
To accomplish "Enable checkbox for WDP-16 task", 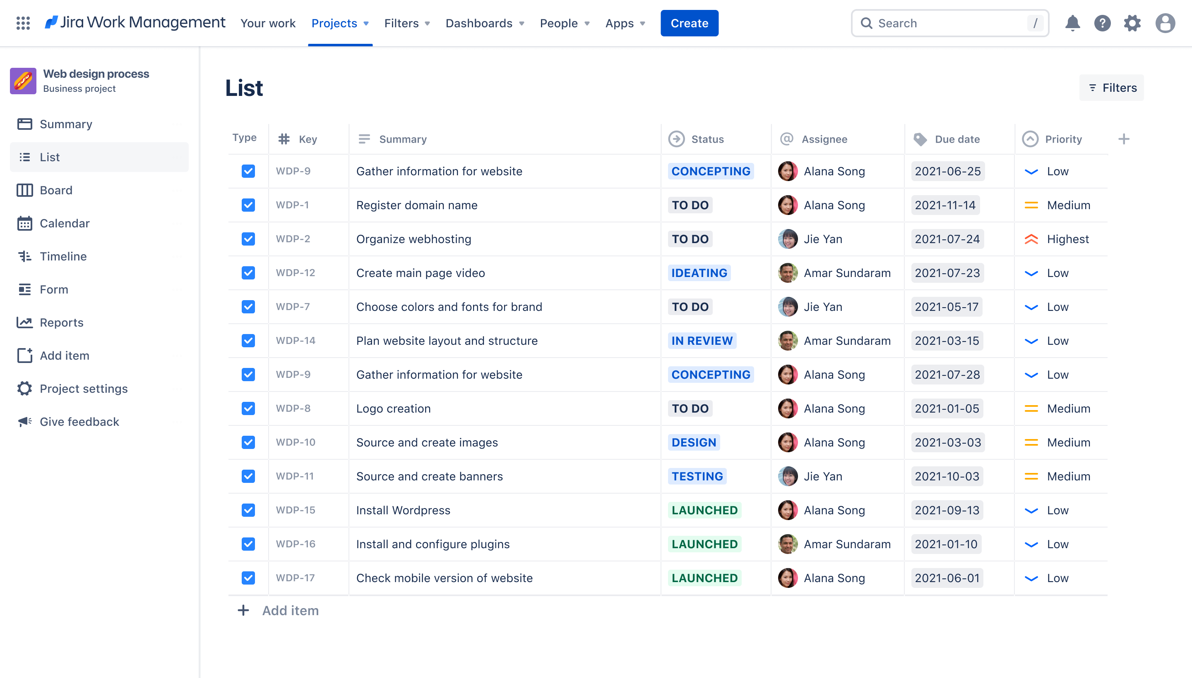I will pos(249,544).
